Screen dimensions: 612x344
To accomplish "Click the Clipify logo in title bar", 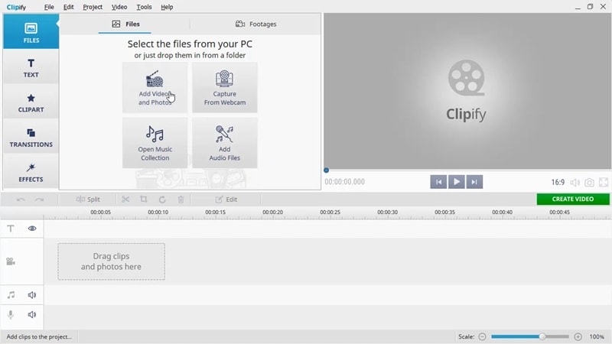I will point(16,7).
